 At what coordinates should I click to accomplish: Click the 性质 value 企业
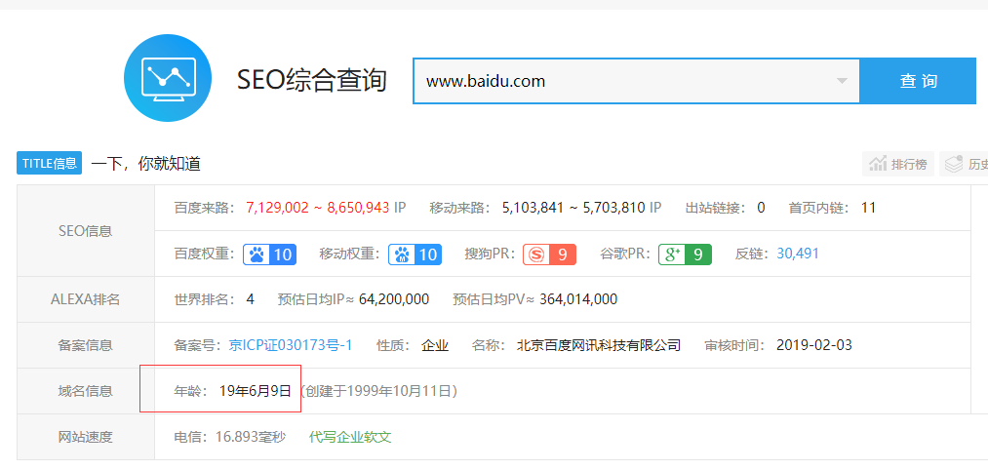tap(435, 345)
